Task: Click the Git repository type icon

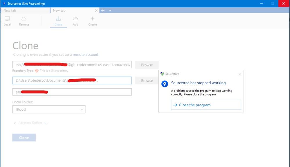Action: [37, 71]
